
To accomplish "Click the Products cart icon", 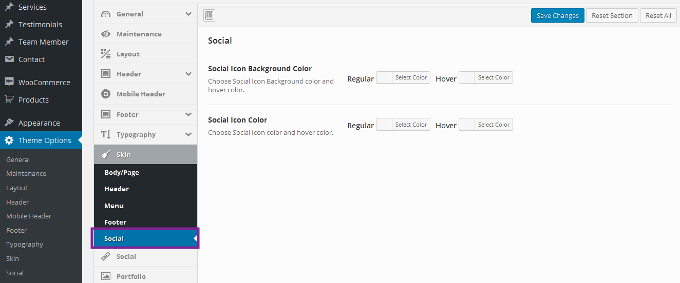I will coord(9,99).
